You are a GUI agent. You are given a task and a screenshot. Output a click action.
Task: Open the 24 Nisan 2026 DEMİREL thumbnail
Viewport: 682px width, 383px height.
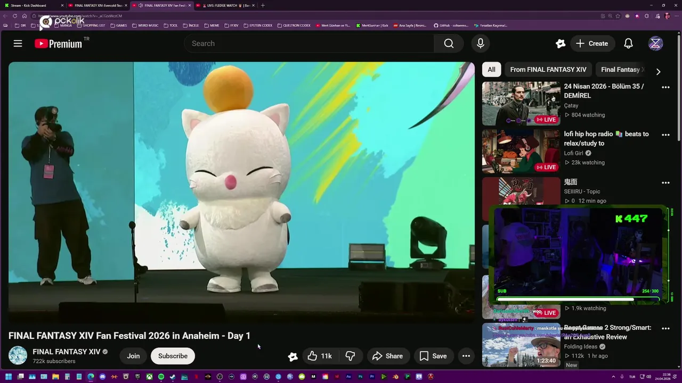point(521,103)
